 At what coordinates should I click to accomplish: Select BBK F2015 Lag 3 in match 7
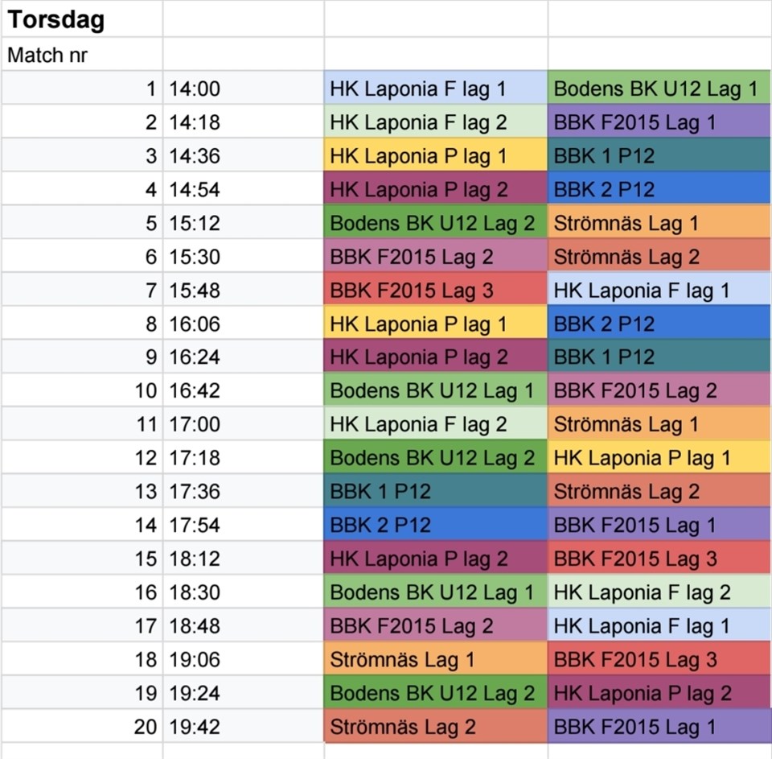coord(436,289)
